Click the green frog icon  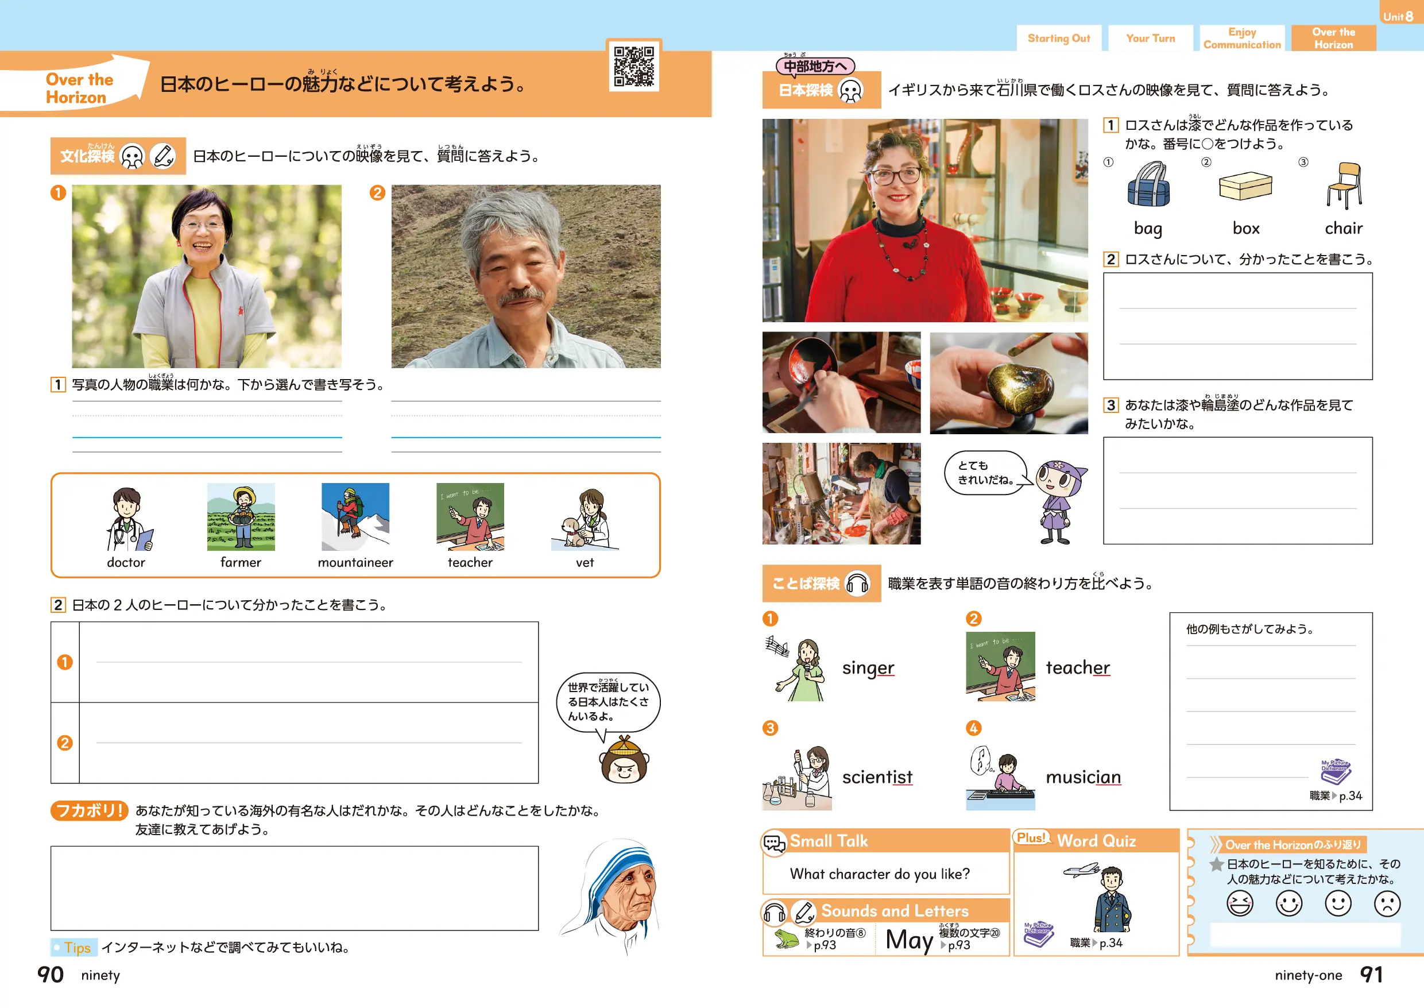click(786, 939)
